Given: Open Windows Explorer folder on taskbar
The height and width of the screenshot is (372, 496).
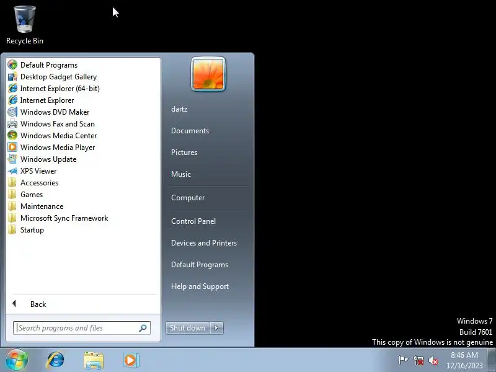Looking at the screenshot, I should click(x=94, y=361).
